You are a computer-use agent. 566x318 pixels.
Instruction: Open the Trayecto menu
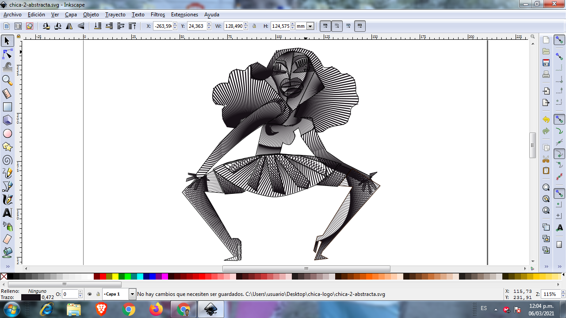[115, 15]
